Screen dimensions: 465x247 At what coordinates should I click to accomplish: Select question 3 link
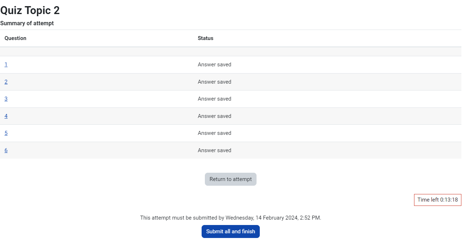point(6,99)
